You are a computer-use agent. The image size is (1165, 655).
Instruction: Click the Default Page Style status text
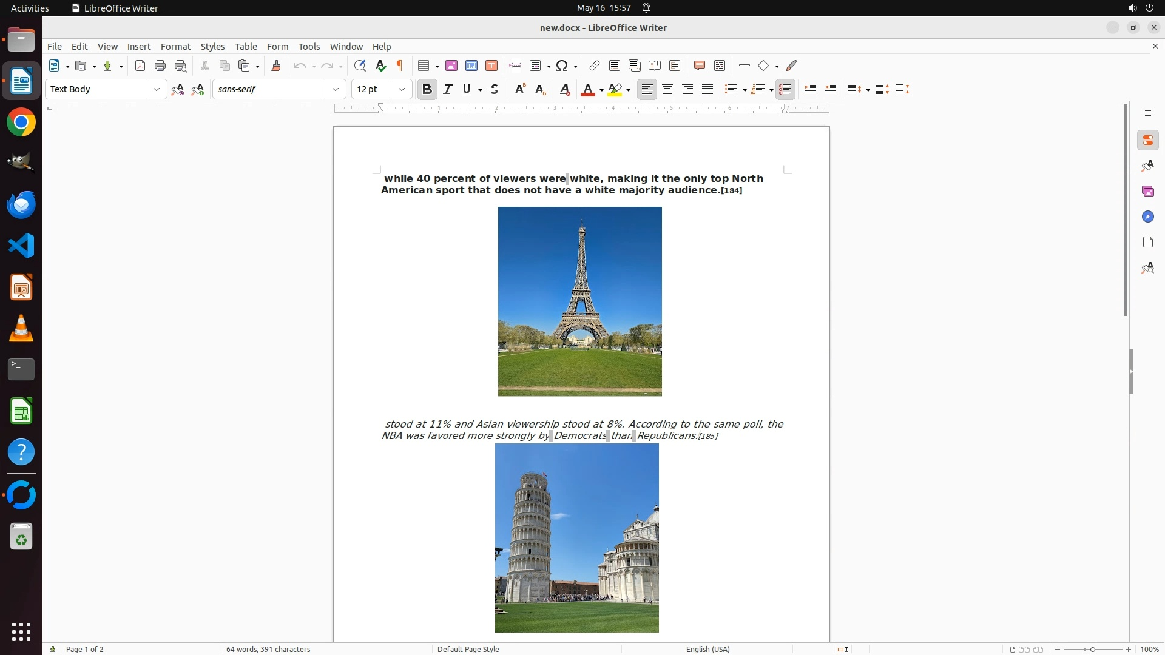point(468,650)
